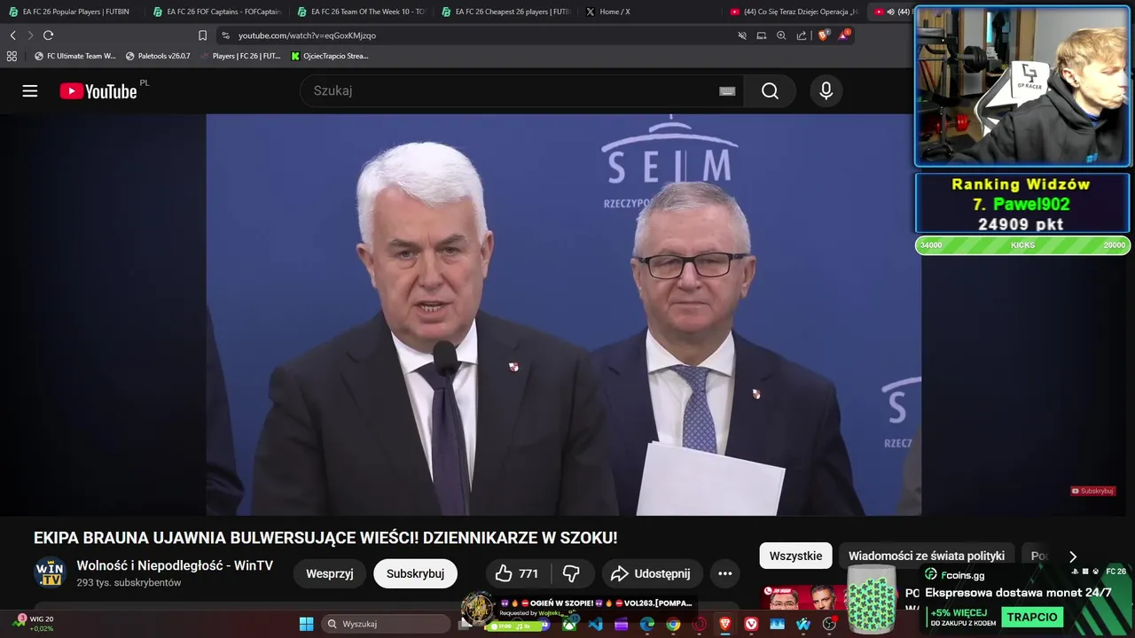Click the video title text EKIPA BRAUNA

pos(325,538)
